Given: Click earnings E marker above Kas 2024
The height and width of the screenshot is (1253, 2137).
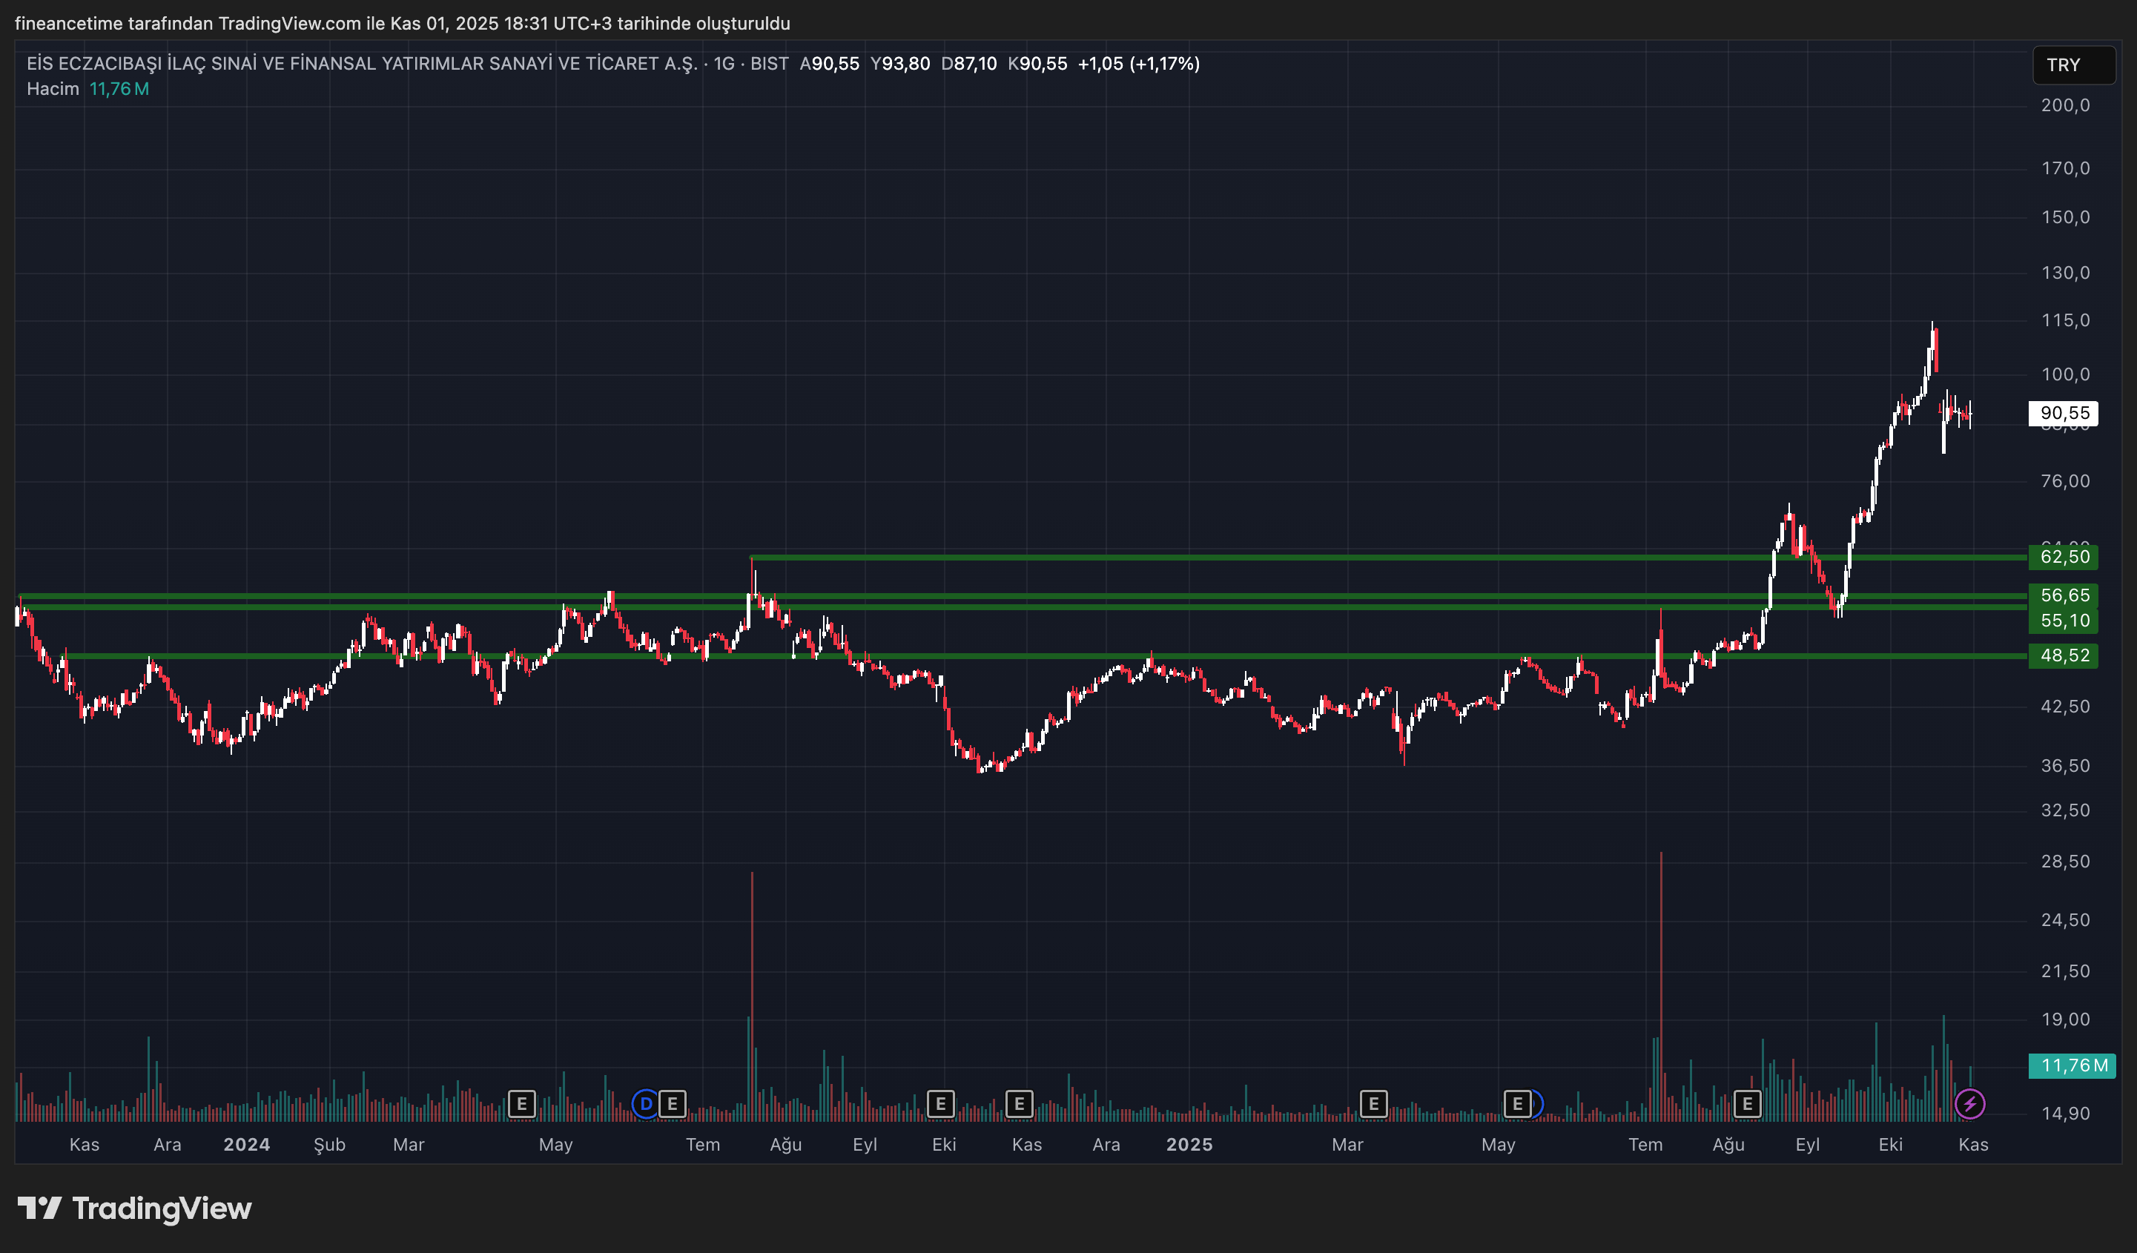Looking at the screenshot, I should pos(1020,1104).
